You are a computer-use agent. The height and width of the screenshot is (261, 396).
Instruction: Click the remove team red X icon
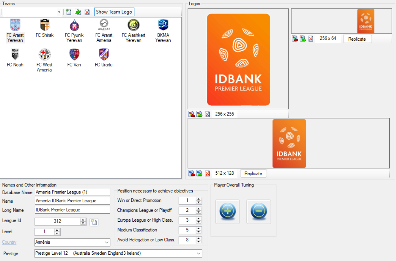click(87, 12)
